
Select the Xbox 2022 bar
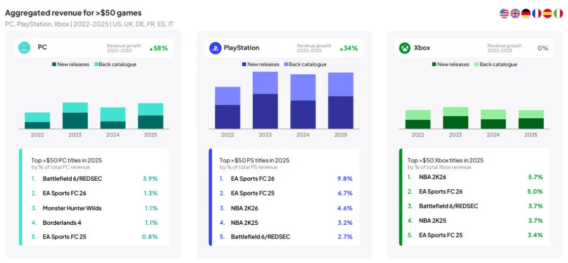[x=418, y=119]
